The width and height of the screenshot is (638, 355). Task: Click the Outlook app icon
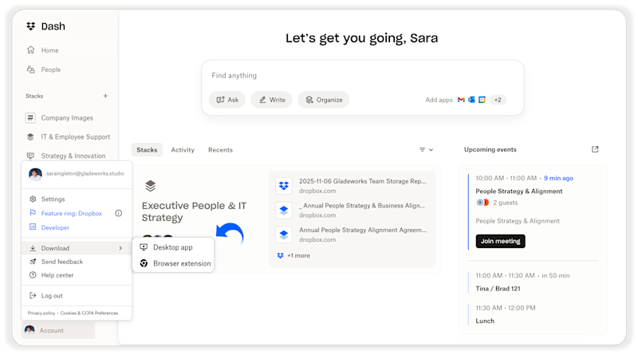471,100
